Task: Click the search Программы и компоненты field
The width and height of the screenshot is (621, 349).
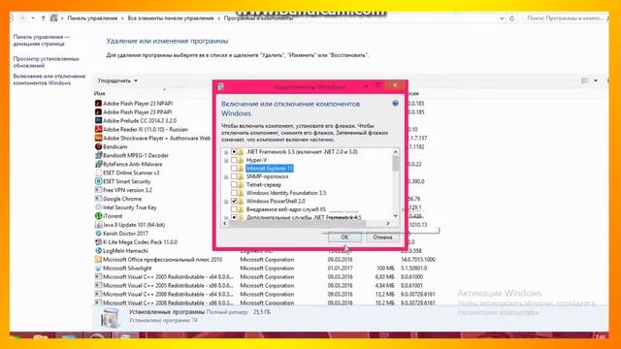Action: pyautogui.click(x=567, y=18)
